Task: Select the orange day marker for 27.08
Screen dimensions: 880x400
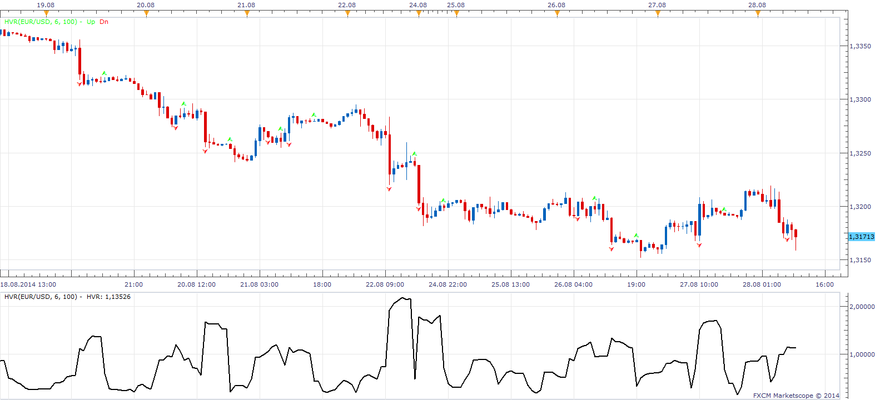Action: (658, 14)
